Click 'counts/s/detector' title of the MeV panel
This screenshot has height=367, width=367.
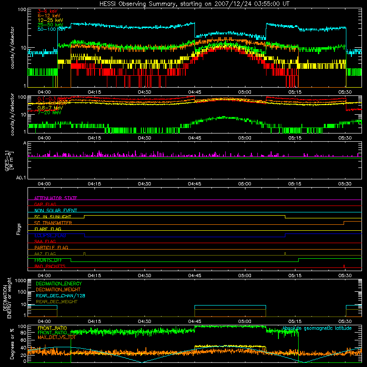[x=12, y=114]
